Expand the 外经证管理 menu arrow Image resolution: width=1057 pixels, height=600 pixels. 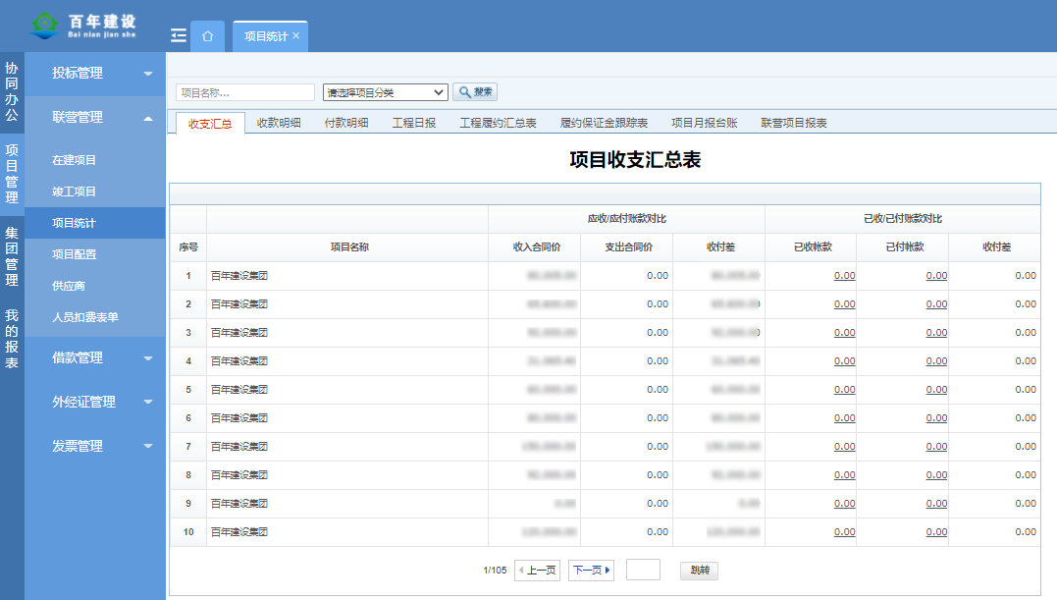(148, 403)
